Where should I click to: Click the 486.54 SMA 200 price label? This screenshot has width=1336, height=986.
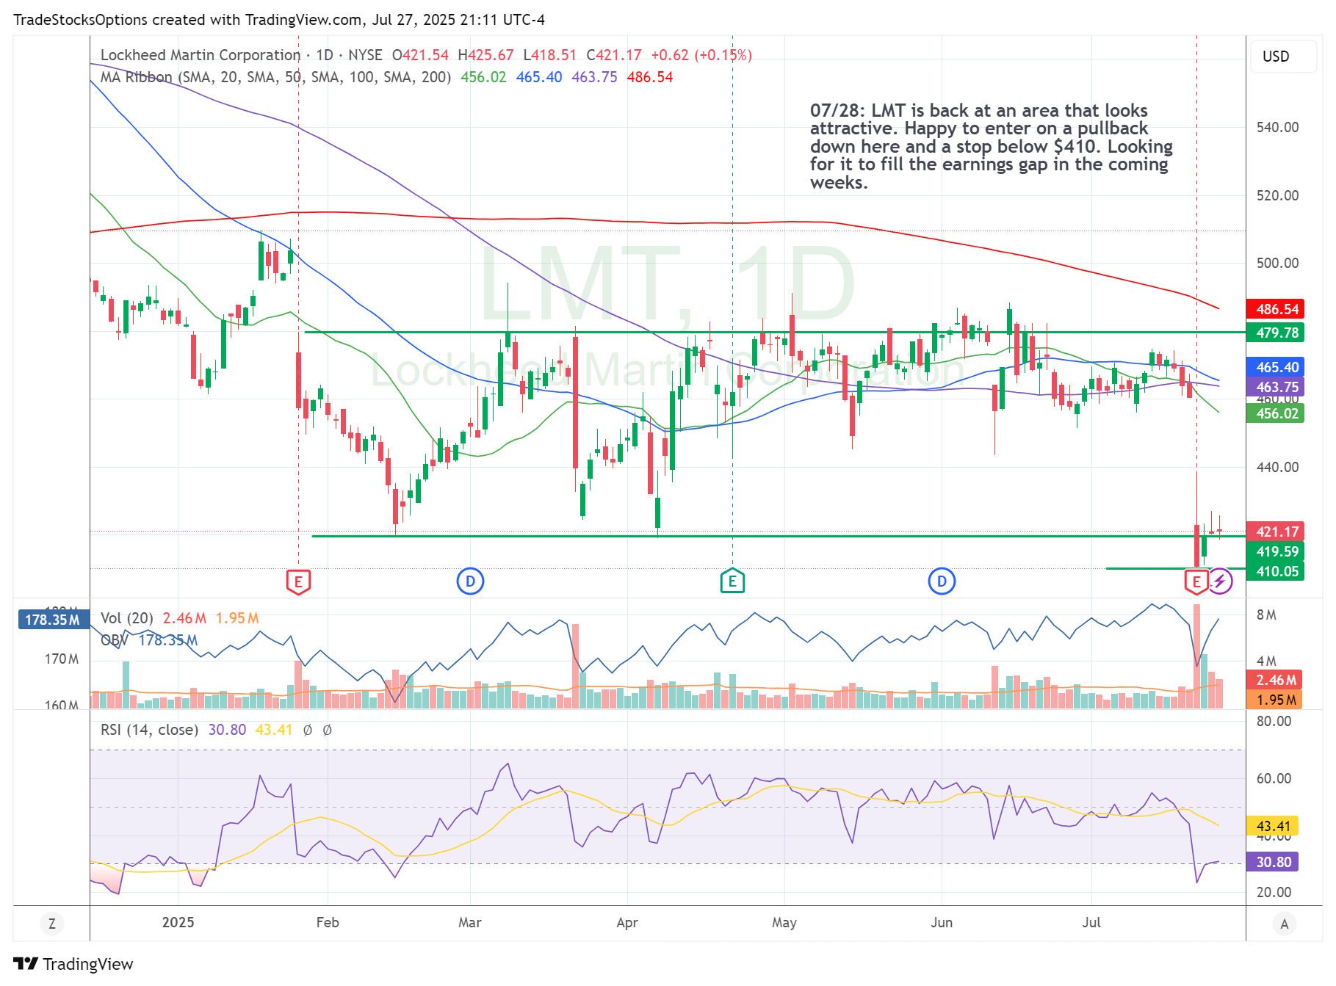1276,309
